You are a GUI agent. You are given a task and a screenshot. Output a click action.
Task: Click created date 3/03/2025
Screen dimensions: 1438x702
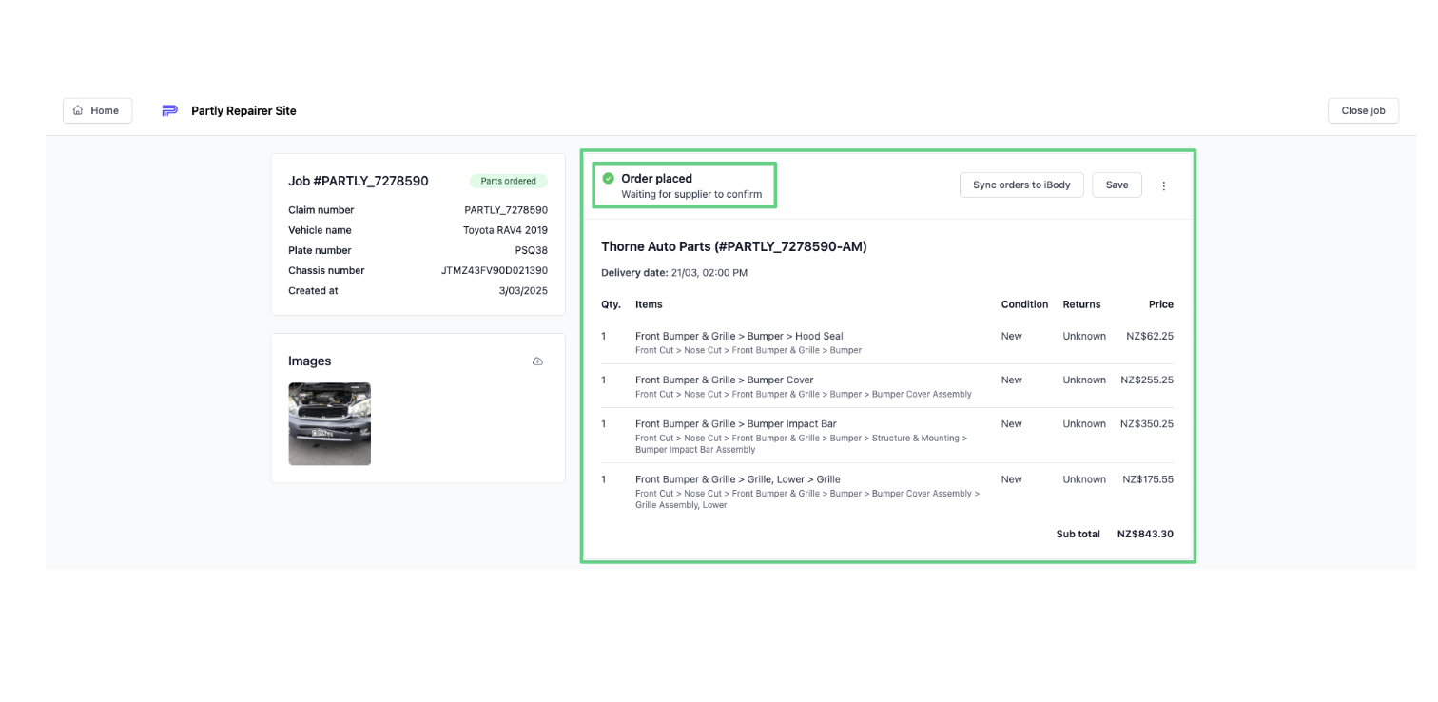point(523,291)
